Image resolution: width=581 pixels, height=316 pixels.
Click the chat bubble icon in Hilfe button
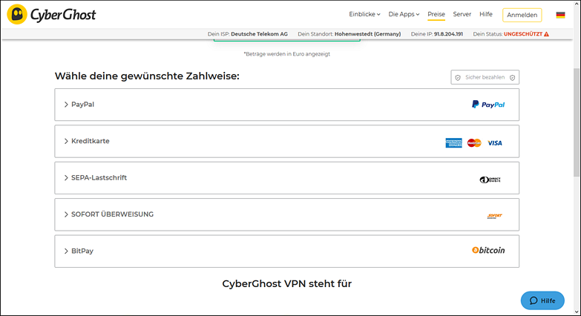[534, 300]
